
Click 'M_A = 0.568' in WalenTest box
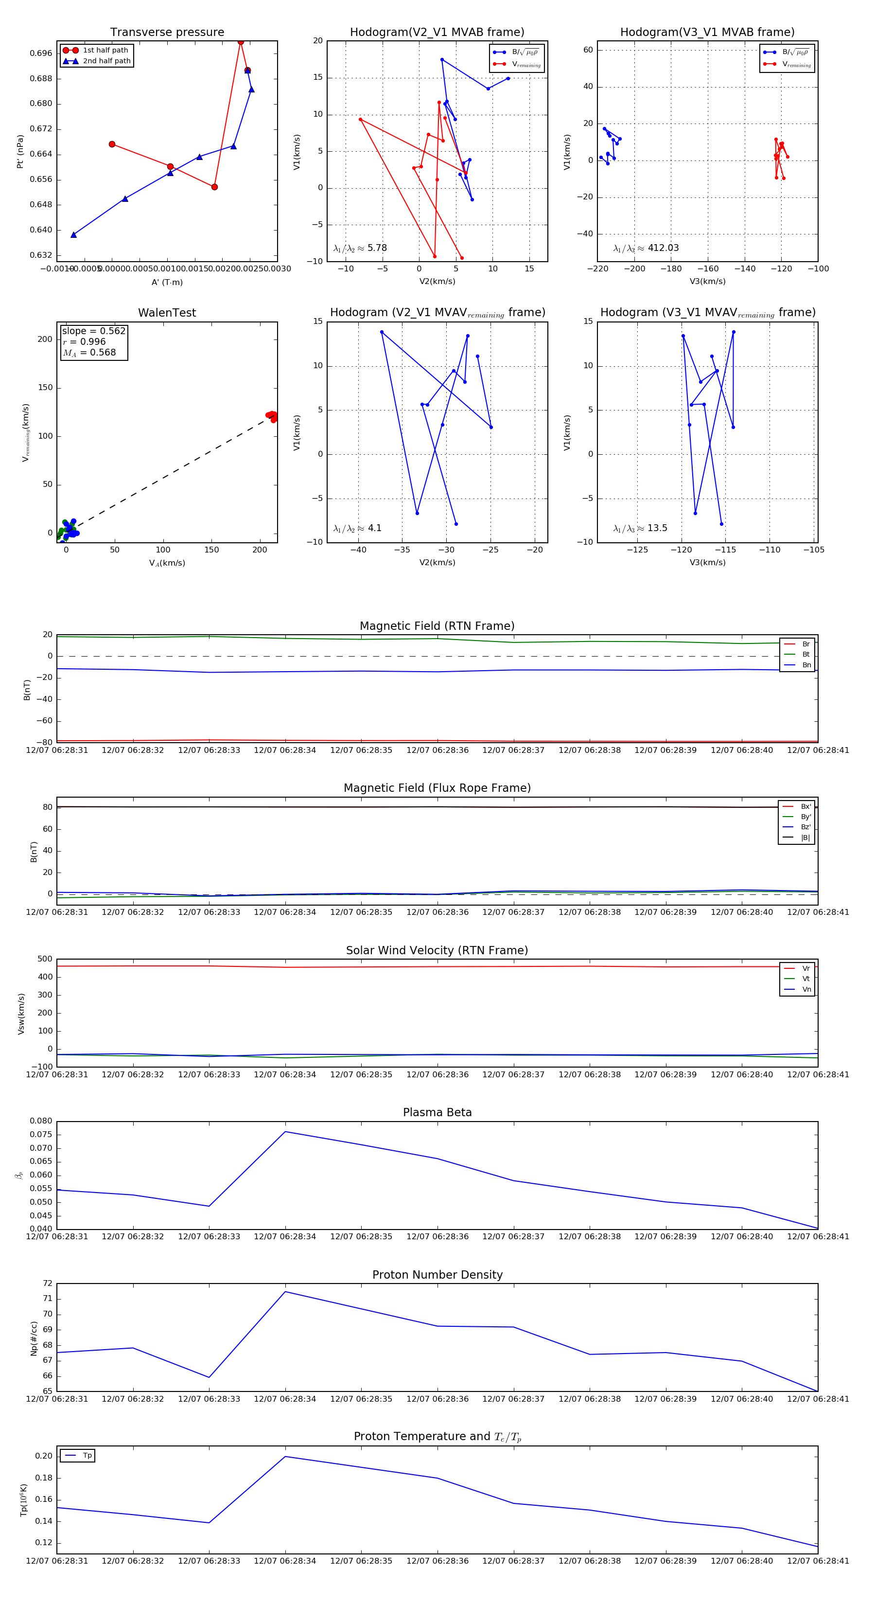[x=89, y=353]
